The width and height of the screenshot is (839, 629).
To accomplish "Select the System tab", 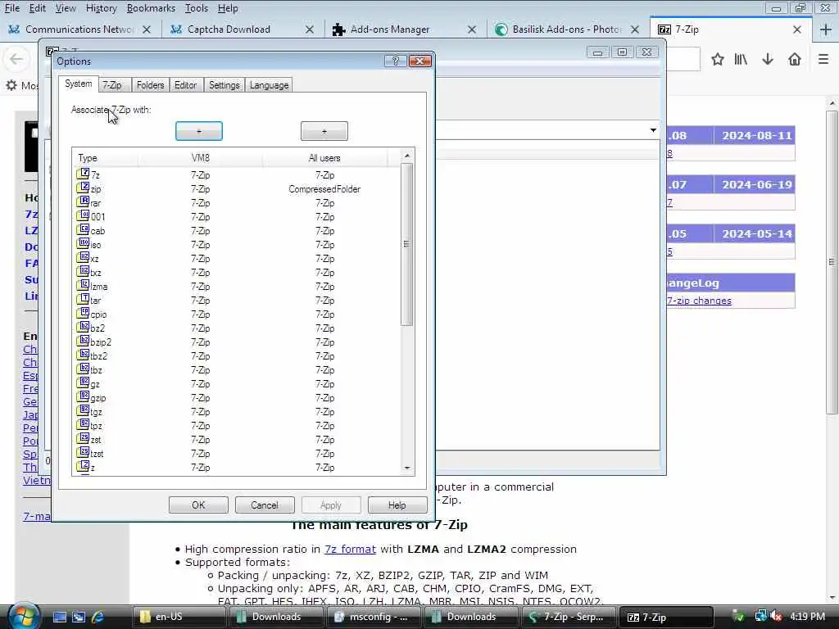I will tap(79, 84).
